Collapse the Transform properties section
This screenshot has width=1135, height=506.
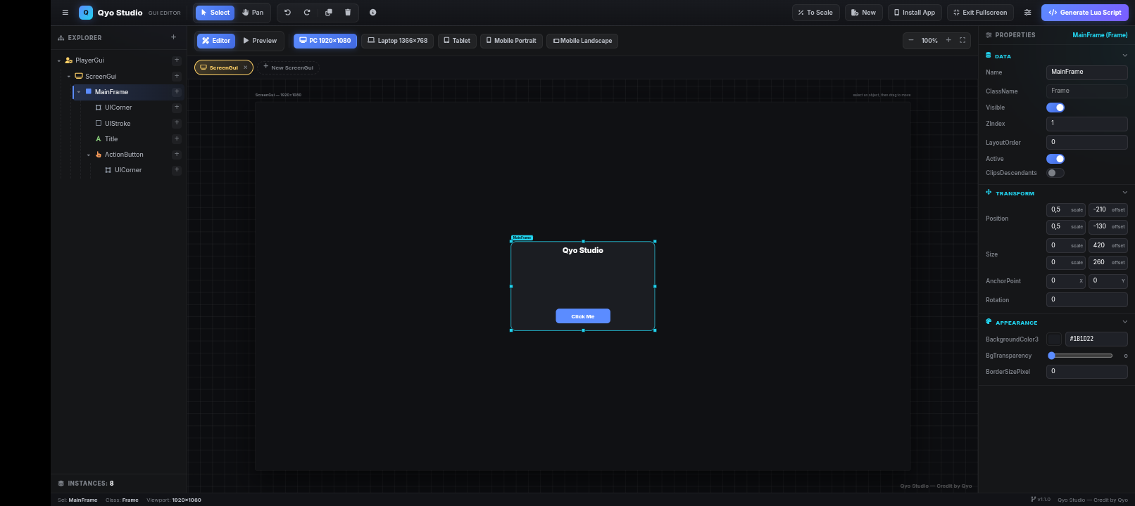click(x=1124, y=193)
